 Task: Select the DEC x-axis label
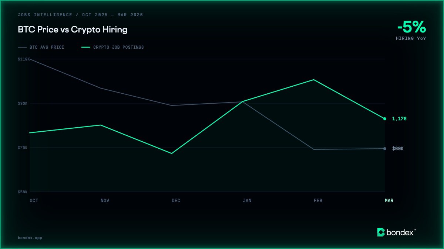pyautogui.click(x=176, y=201)
